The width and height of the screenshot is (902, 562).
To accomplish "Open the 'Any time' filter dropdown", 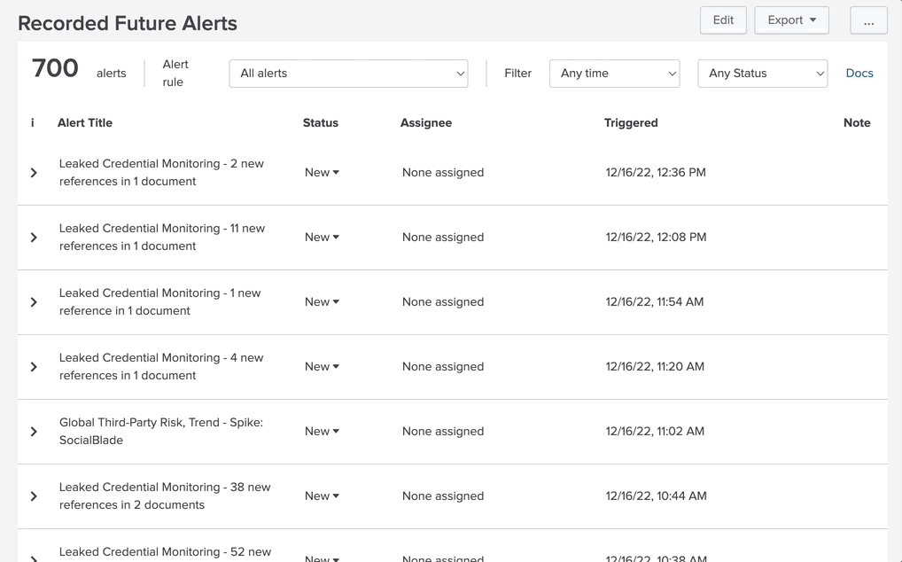I will coord(614,74).
